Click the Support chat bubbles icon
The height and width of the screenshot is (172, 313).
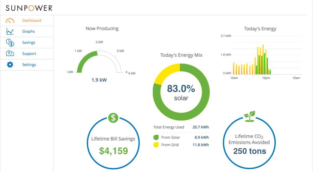(x=10, y=54)
